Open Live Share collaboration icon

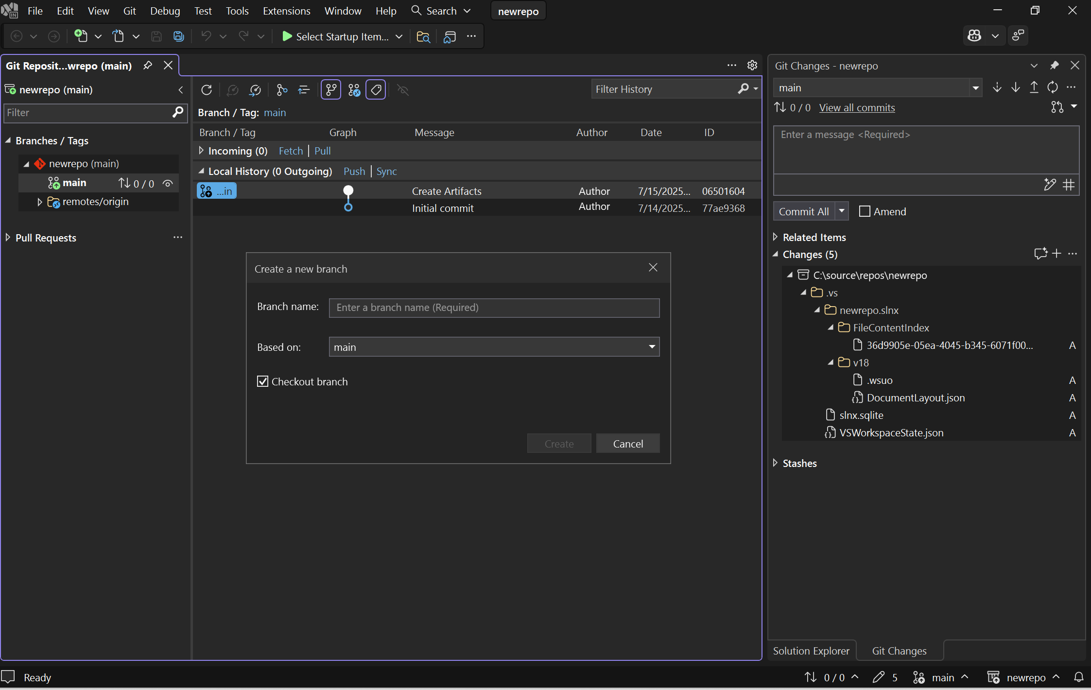[1018, 35]
